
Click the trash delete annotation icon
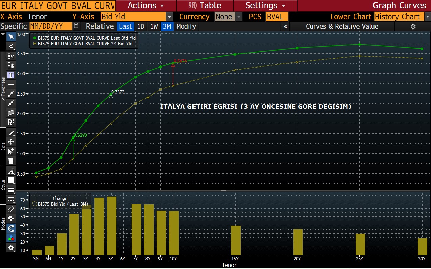click(x=11, y=161)
